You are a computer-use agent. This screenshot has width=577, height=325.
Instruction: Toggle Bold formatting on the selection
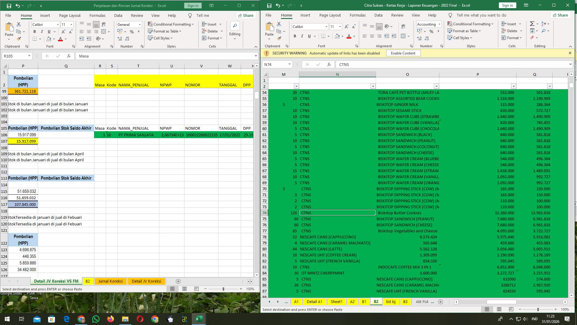tap(294, 36)
